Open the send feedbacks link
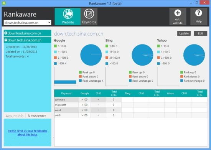Image resolution: width=211 pixels, height=150 pixels. 28,133
